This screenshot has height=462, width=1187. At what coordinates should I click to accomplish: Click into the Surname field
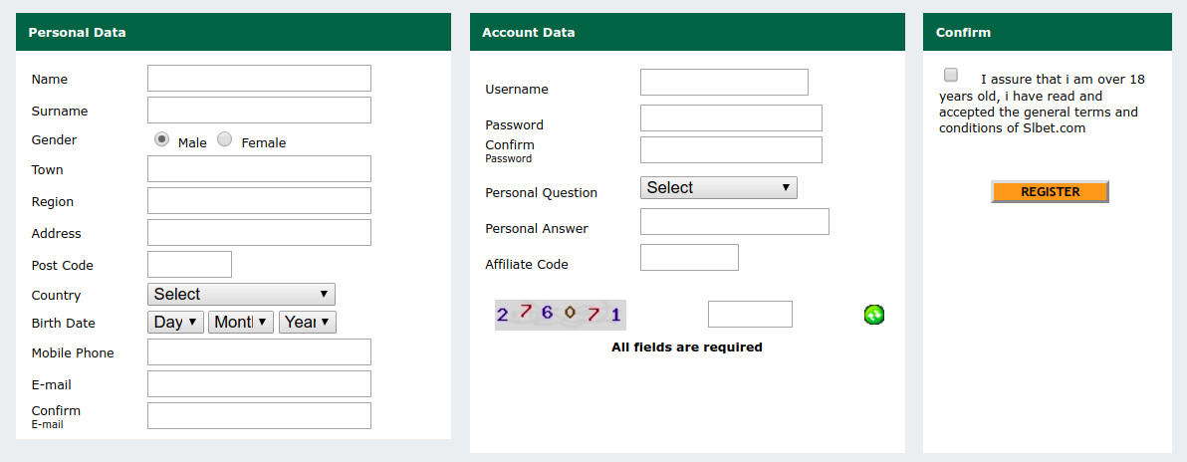tap(259, 110)
